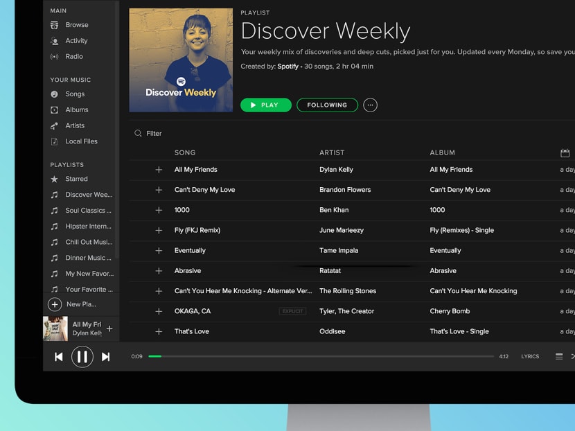This screenshot has width=575, height=431.
Task: Toggle the FOLLOWING button
Action: click(327, 105)
